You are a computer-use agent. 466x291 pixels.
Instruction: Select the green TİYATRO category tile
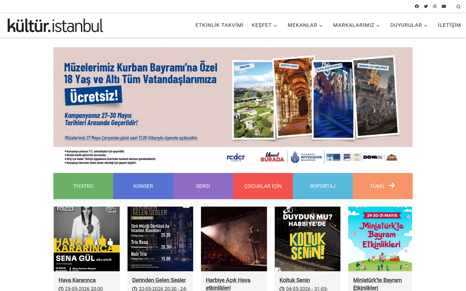click(83, 186)
